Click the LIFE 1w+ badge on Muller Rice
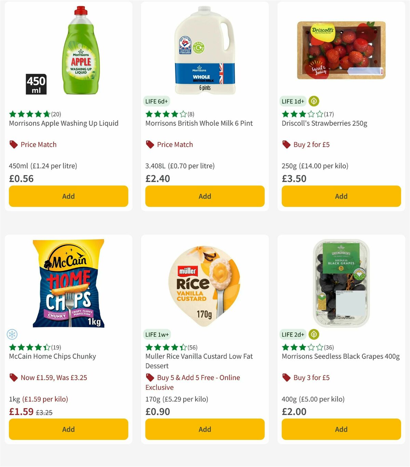410x467 pixels. point(157,334)
